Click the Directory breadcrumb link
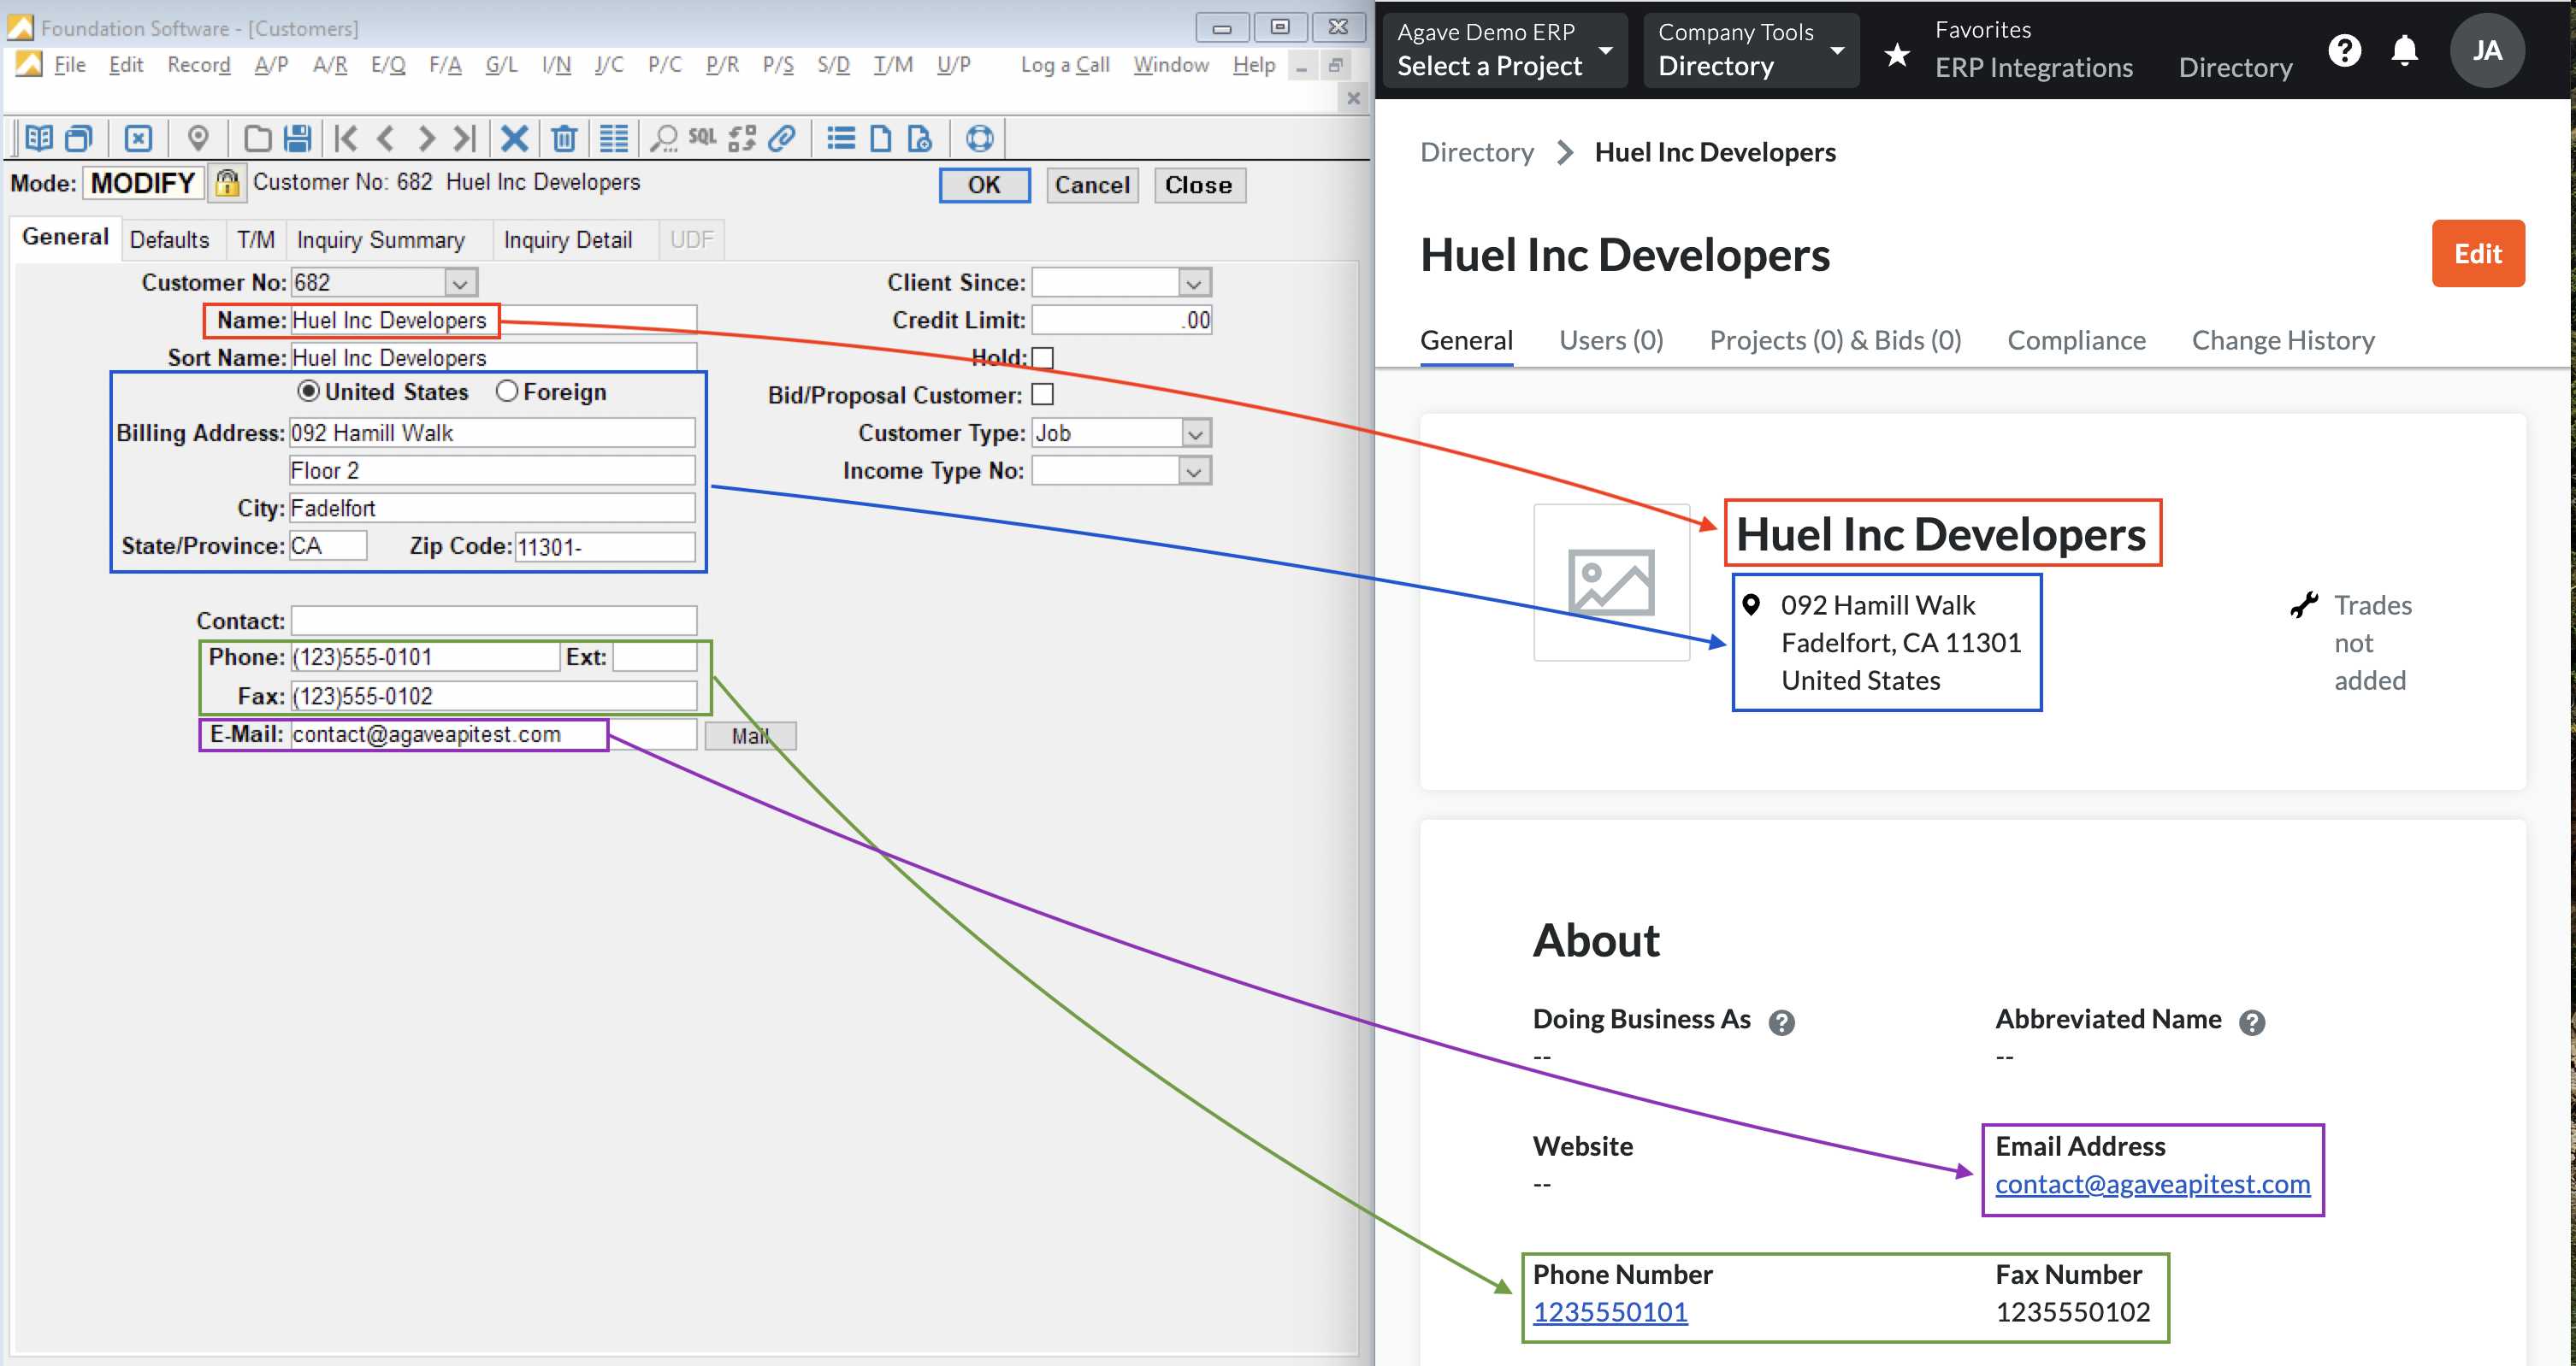The height and width of the screenshot is (1366, 2576). (1476, 152)
